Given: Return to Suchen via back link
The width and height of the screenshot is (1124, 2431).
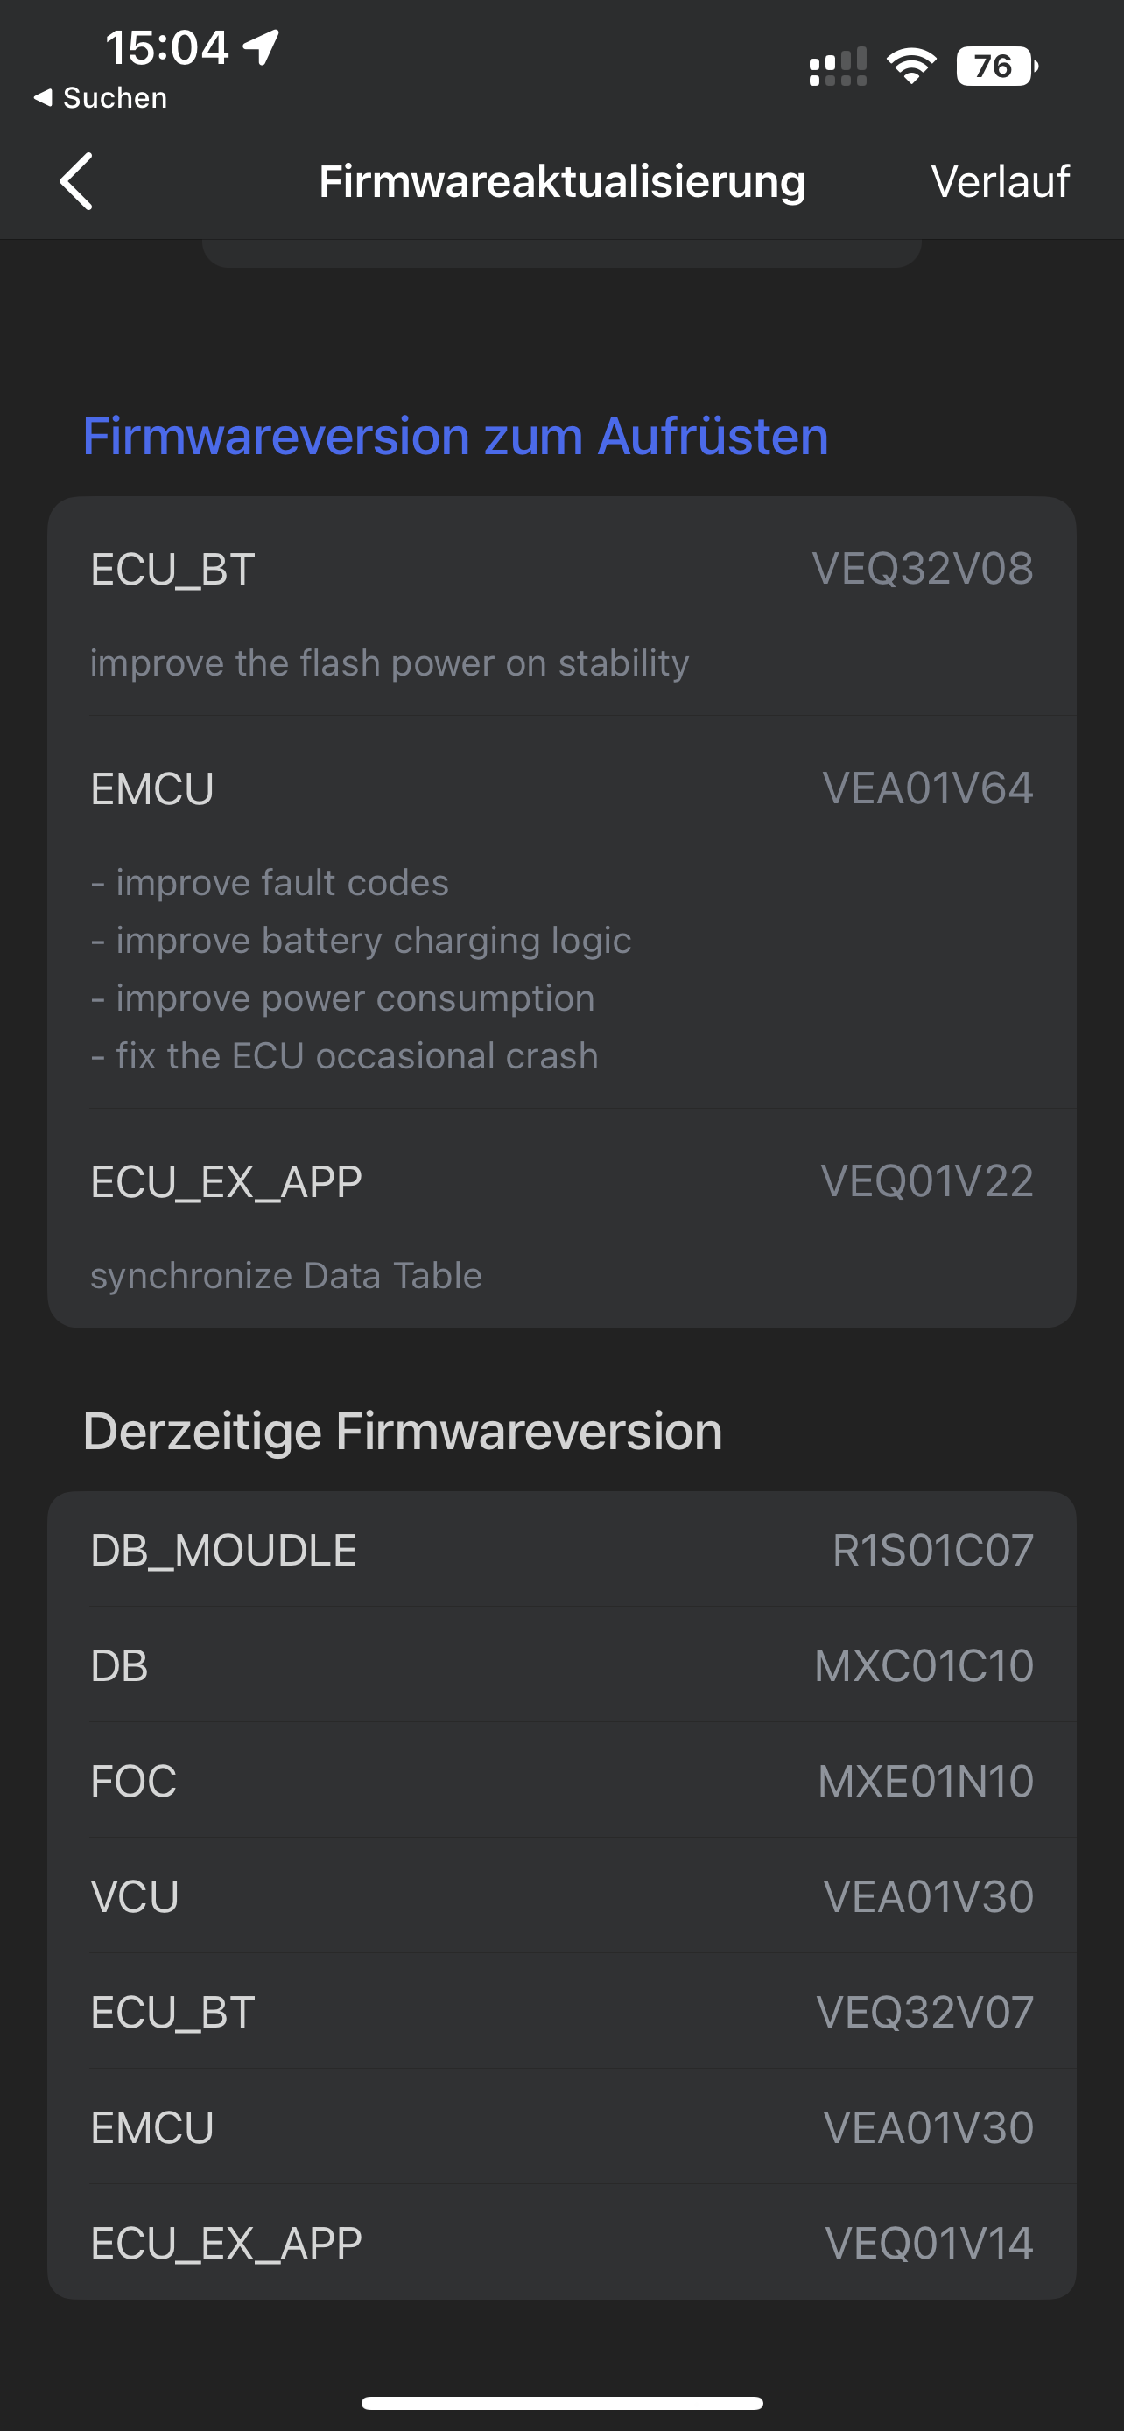Looking at the screenshot, I should point(101,97).
